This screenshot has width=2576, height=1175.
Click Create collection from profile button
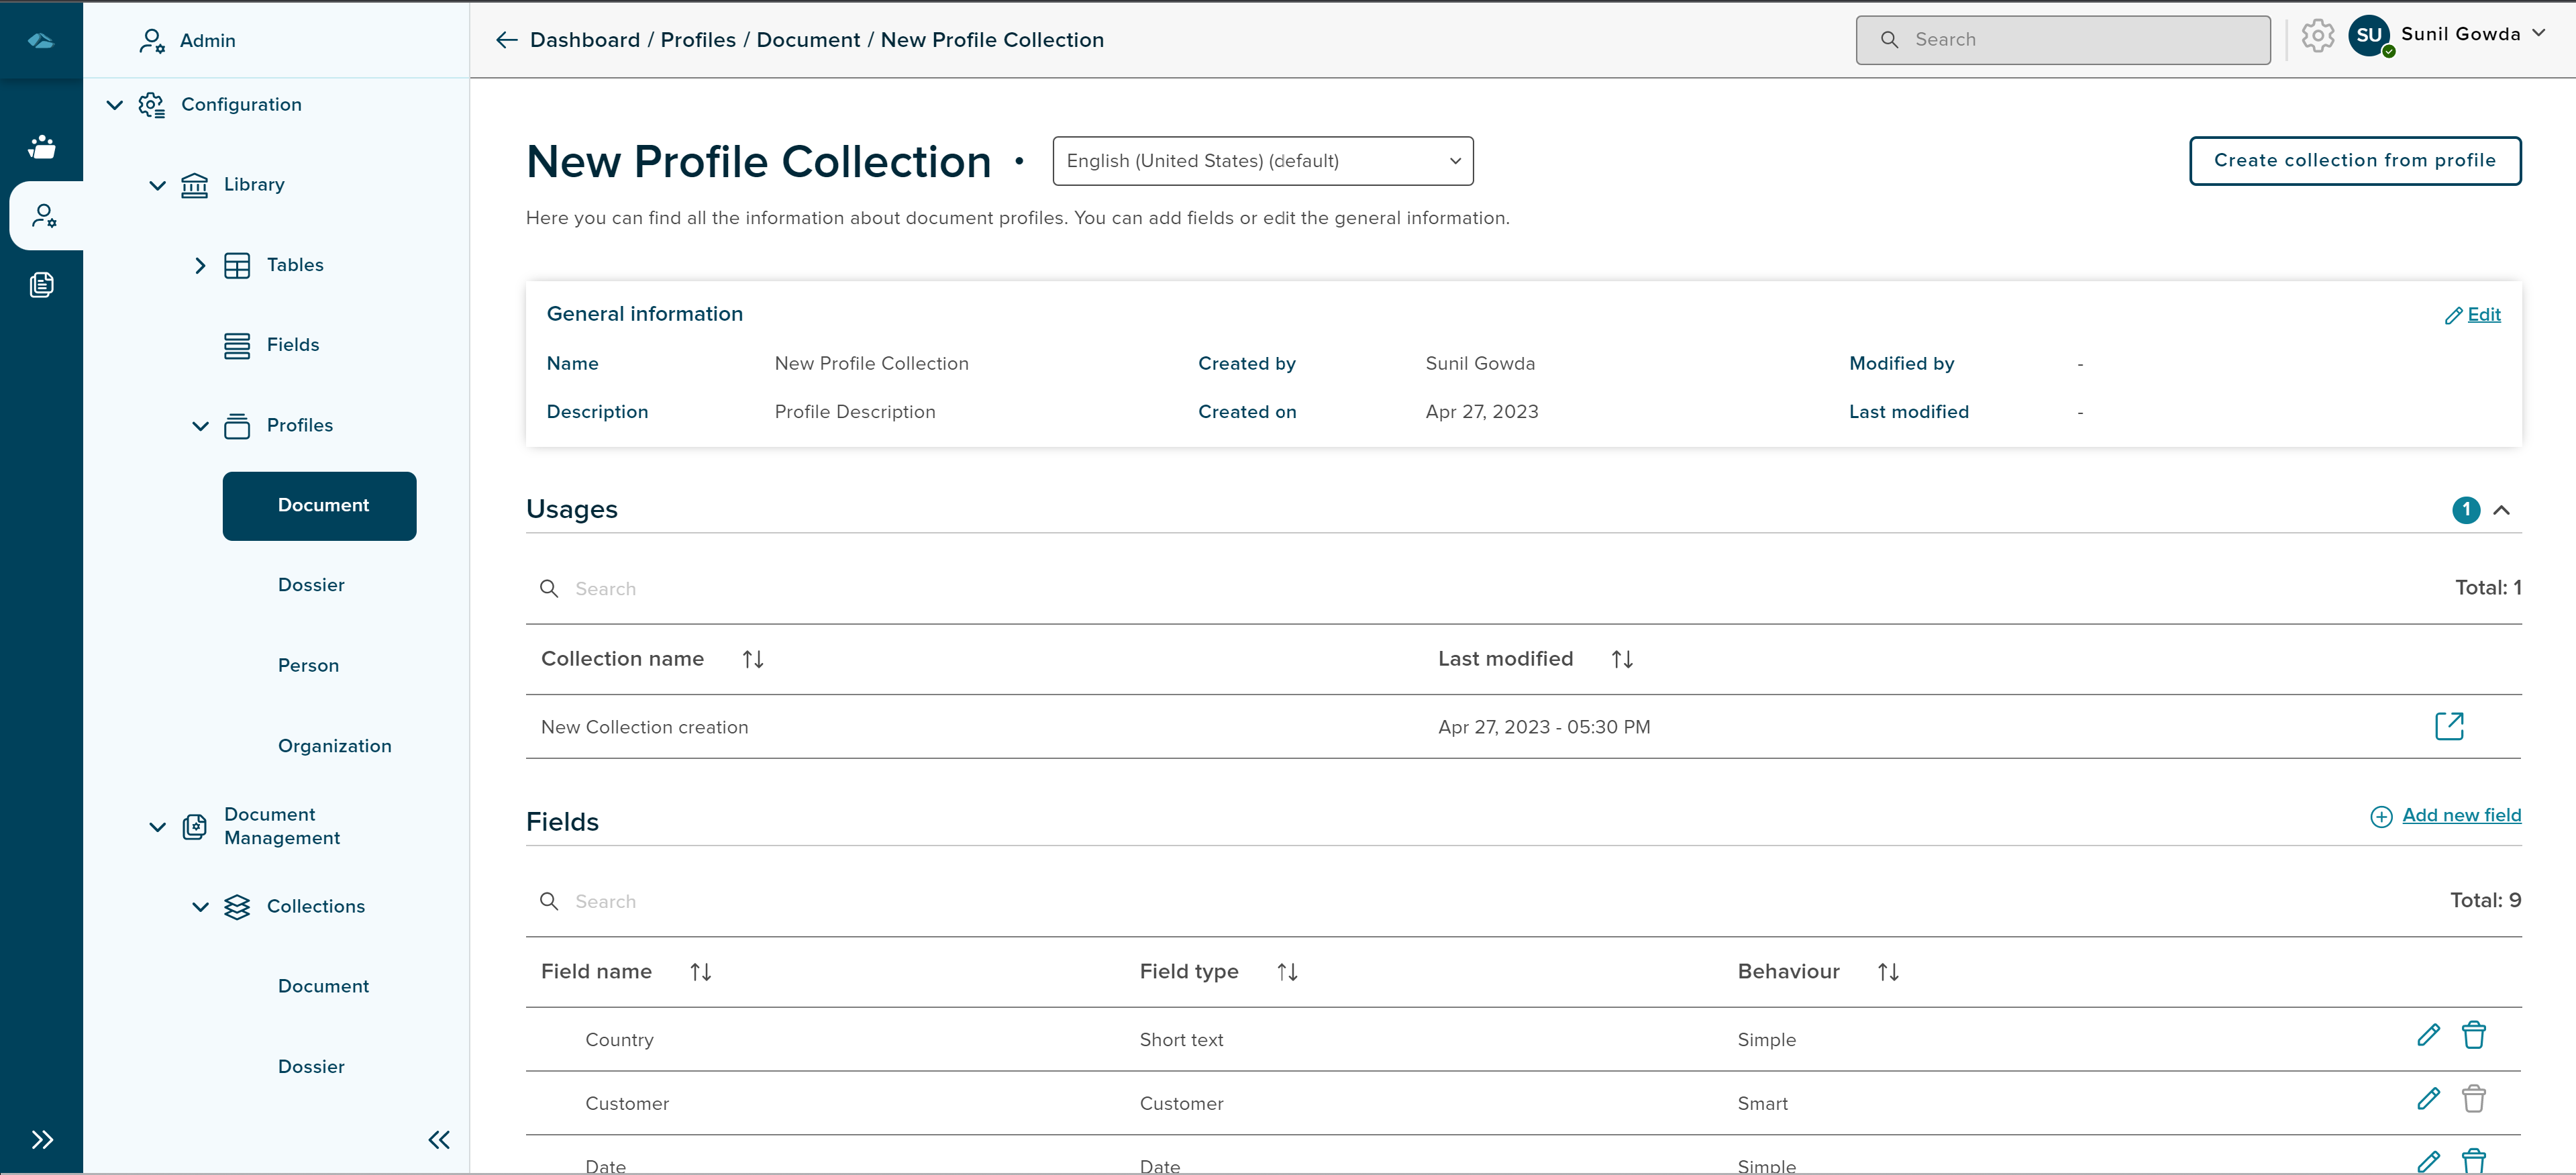[x=2354, y=161]
